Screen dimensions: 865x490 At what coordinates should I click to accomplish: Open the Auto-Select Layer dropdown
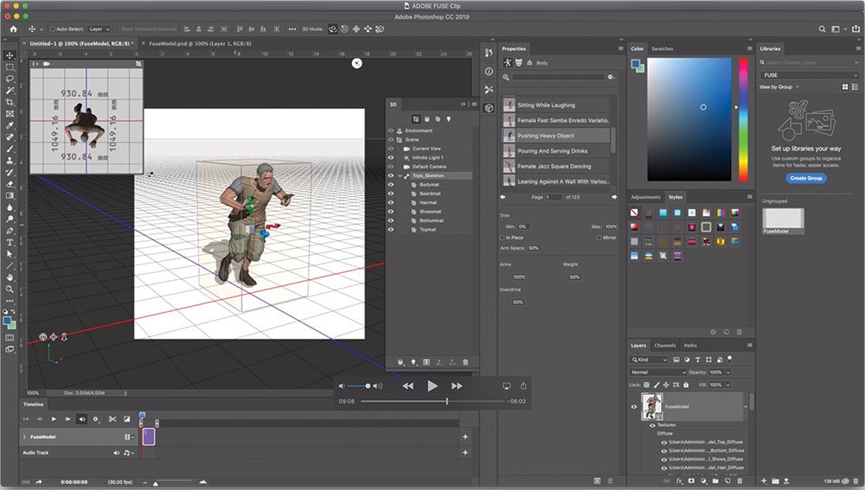tap(99, 29)
